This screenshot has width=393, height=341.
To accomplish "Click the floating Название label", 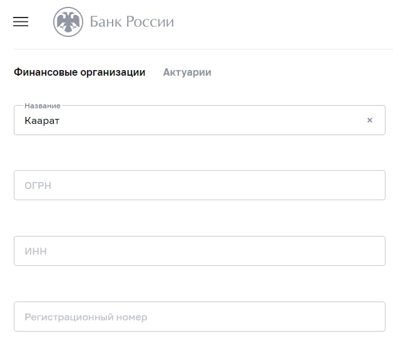I will click(43, 106).
